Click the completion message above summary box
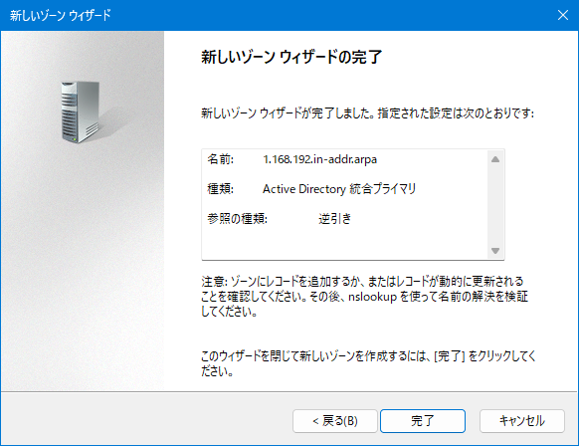 point(367,112)
